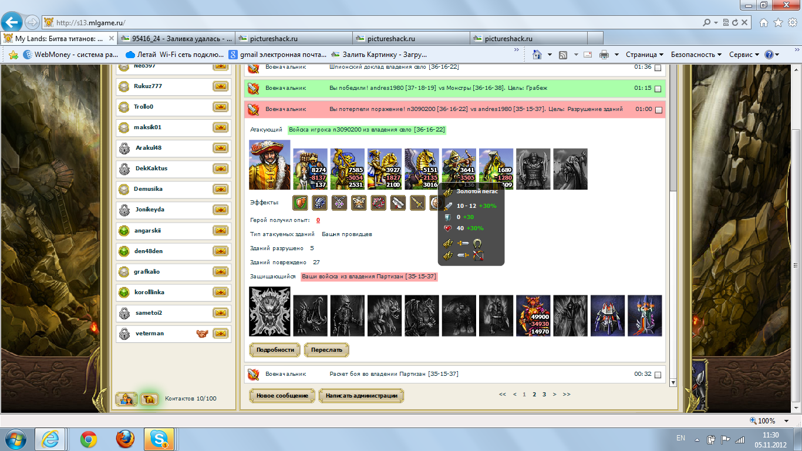Open the WebMoney favorites bar link

coord(71,55)
